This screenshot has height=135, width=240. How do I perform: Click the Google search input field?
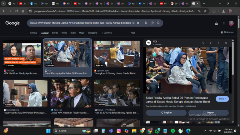click(x=82, y=23)
